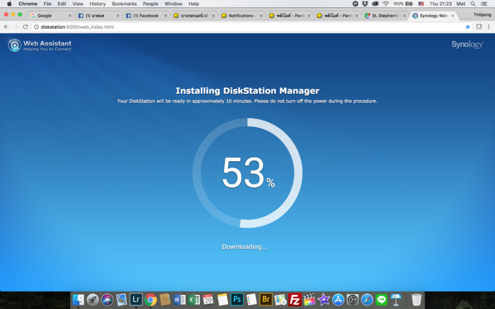Reload the diskstation page
The image size is (495, 309).
(25, 27)
